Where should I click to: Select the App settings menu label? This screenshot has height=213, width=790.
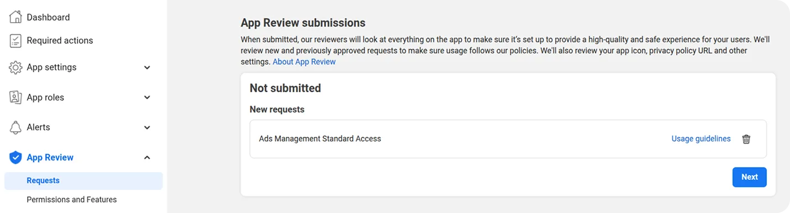pos(51,67)
